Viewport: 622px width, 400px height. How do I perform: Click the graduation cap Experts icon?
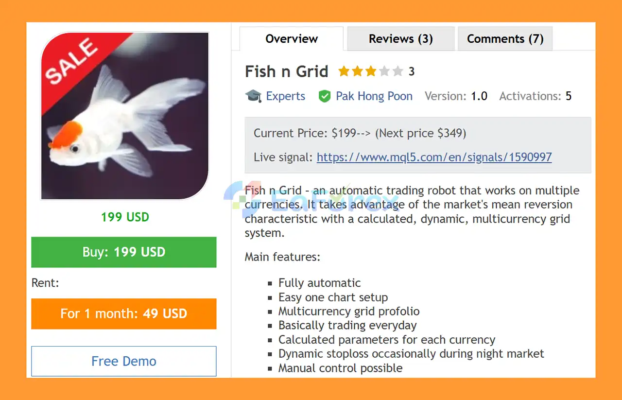click(253, 96)
